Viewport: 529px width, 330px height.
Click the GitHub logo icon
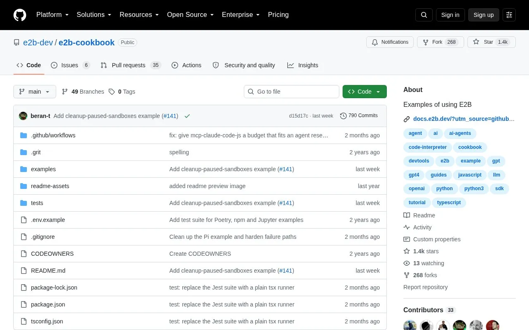20,15
